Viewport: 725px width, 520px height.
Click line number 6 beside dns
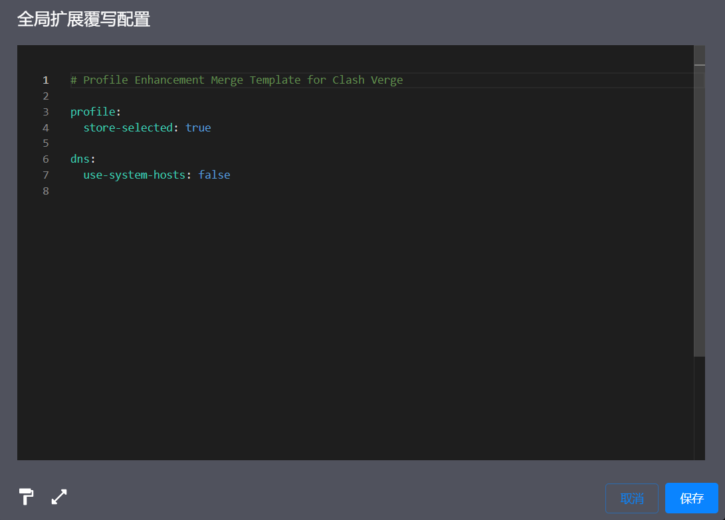click(x=46, y=159)
